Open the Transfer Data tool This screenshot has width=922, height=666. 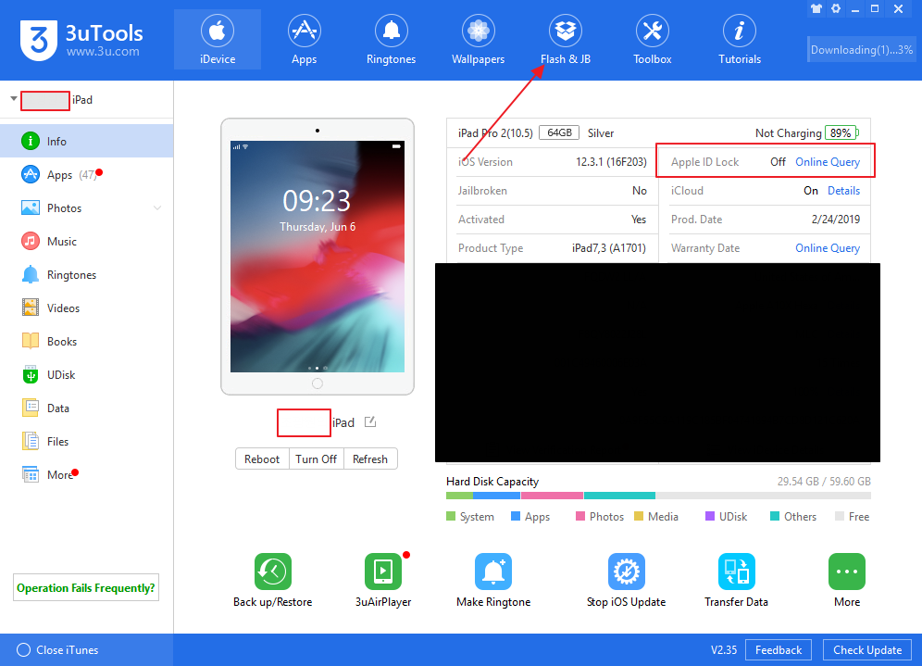pyautogui.click(x=737, y=571)
